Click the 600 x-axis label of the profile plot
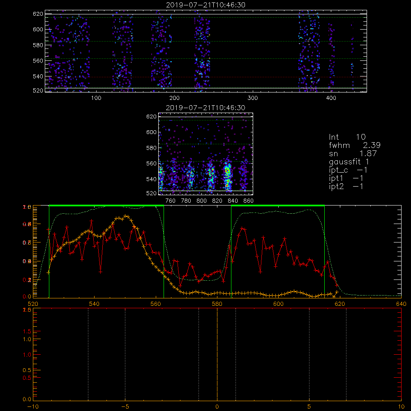Image resolution: width=411 pixels, height=411 pixels. 278,304
